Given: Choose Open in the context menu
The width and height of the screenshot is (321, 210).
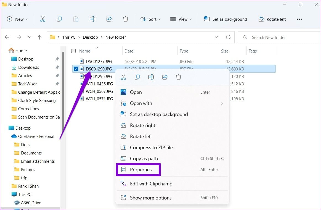Looking at the screenshot, I should click(173, 92).
